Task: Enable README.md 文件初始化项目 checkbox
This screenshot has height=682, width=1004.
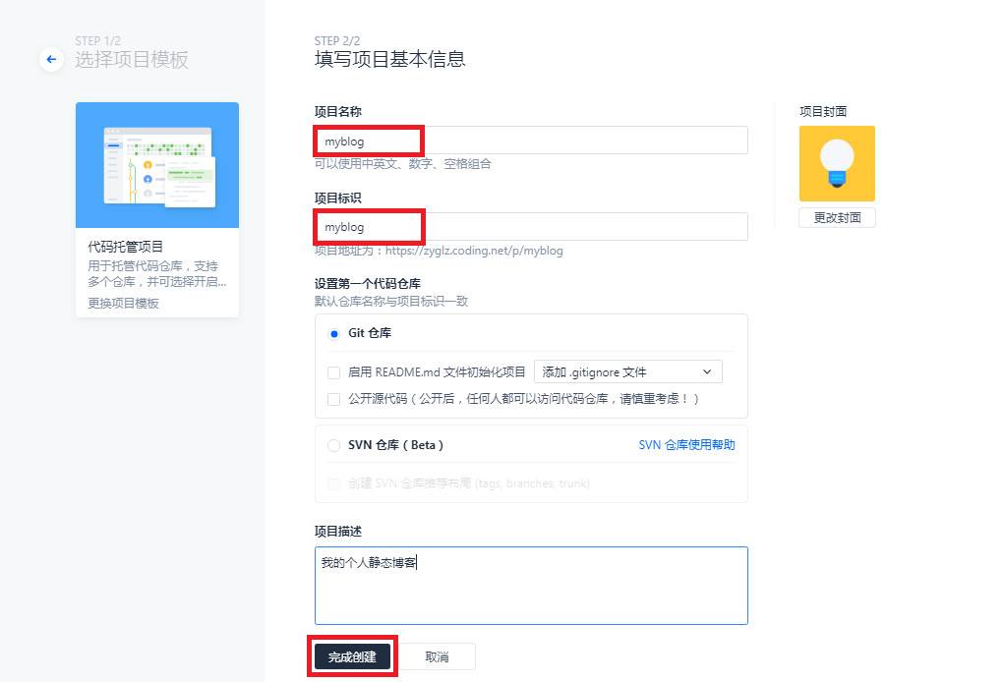Action: (x=333, y=372)
